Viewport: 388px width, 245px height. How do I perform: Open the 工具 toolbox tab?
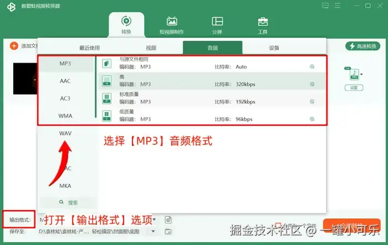[263, 25]
